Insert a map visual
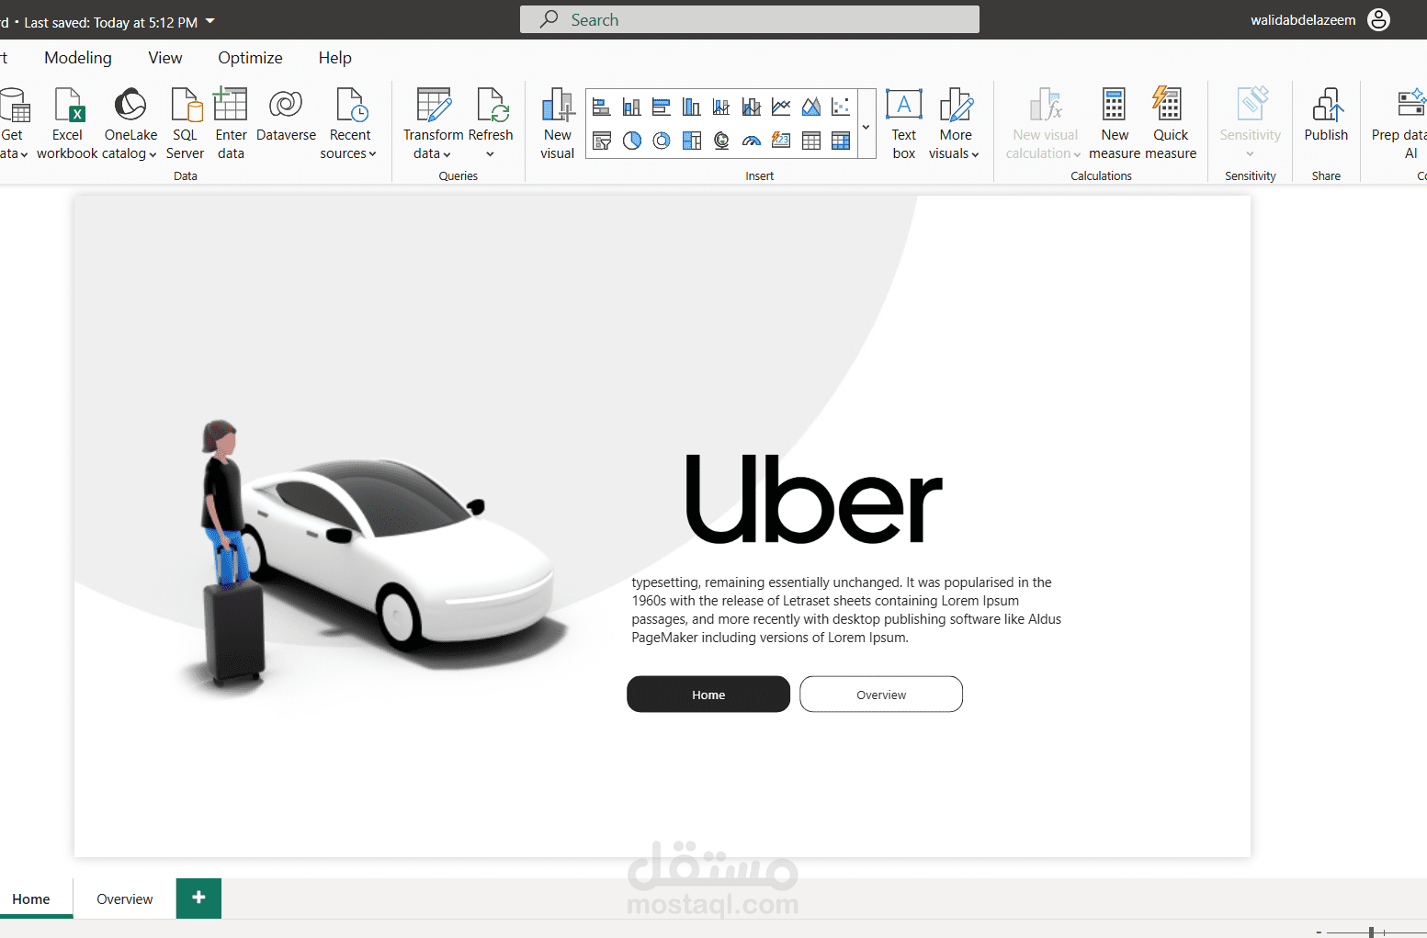The width and height of the screenshot is (1427, 938). (x=721, y=141)
